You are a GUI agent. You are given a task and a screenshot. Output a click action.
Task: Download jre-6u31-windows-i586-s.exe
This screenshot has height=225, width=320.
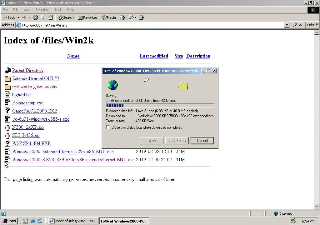[41, 119]
